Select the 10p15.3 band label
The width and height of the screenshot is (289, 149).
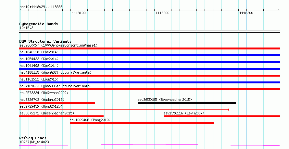(26, 28)
